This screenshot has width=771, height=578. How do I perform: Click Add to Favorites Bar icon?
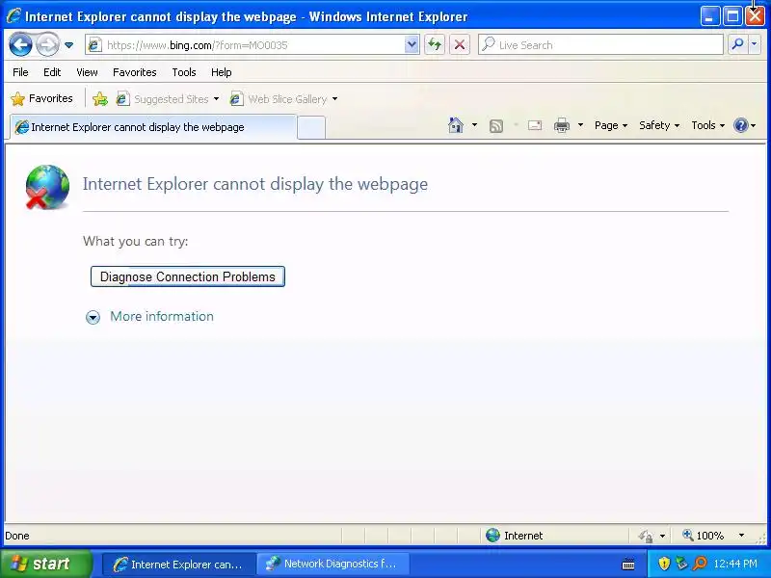[100, 99]
